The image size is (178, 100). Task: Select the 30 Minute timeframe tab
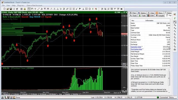click(x=43, y=94)
